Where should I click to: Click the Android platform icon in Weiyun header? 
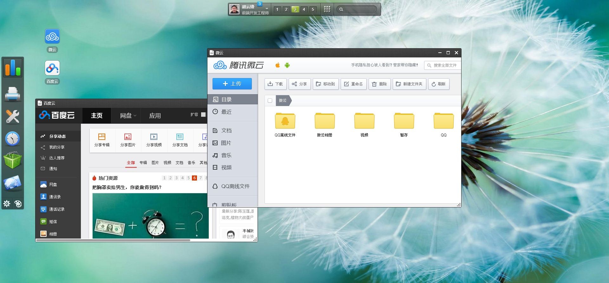tap(287, 65)
